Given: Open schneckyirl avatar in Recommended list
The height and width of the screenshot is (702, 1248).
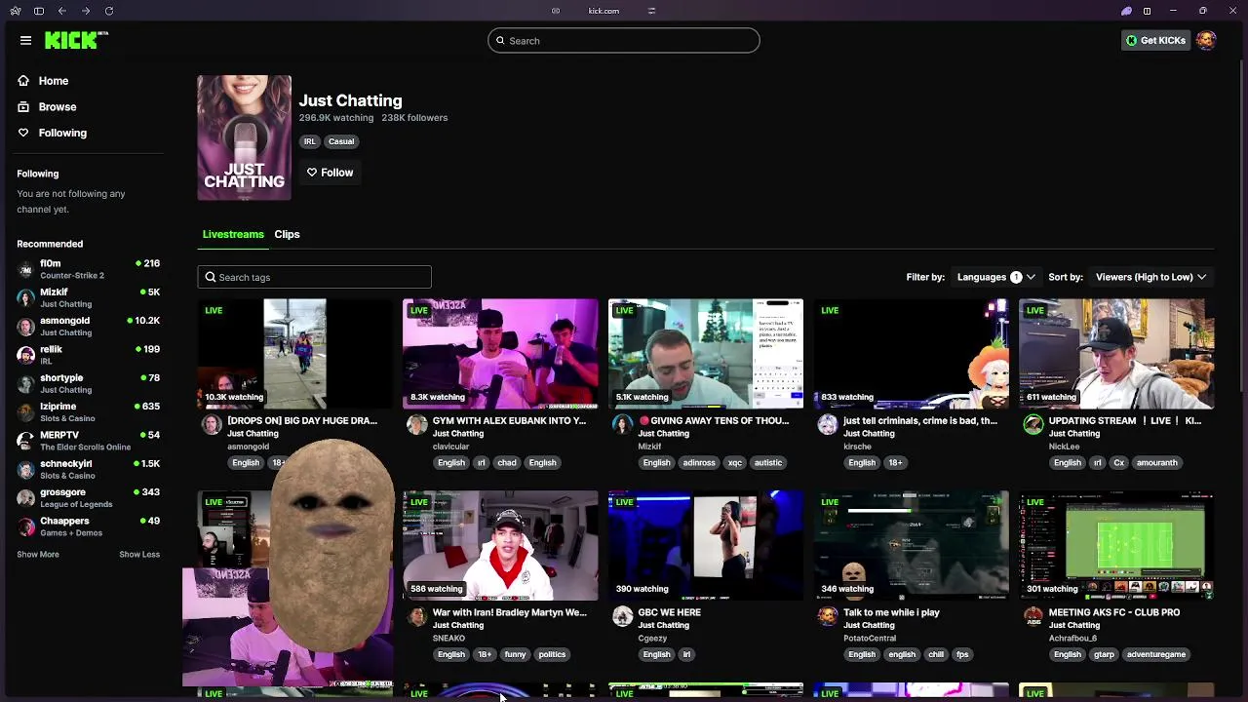Looking at the screenshot, I should (25, 469).
